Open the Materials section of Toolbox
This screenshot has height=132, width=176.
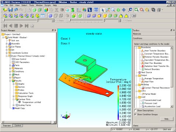154,34
